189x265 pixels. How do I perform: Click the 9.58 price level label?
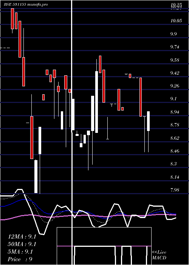click(x=175, y=60)
